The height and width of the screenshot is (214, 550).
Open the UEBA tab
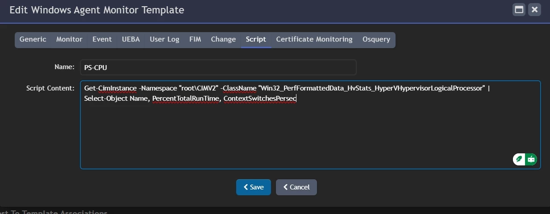(x=131, y=39)
